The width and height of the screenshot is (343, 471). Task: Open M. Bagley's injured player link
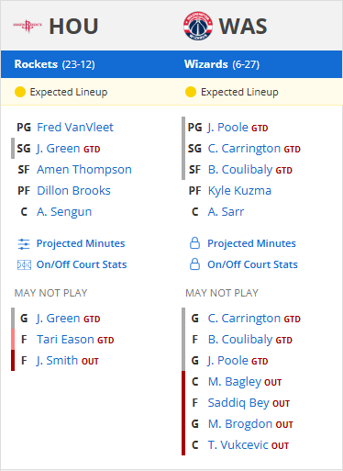click(x=235, y=382)
